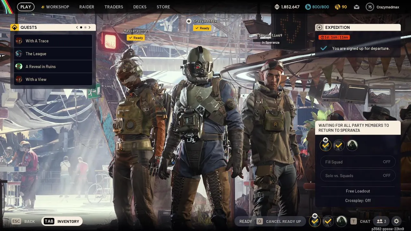Toggle the Crossplay: Off setting
411x231 pixels.
(x=358, y=201)
